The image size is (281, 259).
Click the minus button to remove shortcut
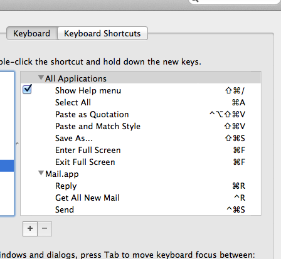coord(45,229)
